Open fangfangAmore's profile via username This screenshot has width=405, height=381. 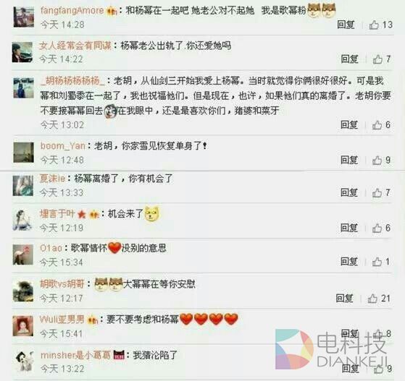72,10
